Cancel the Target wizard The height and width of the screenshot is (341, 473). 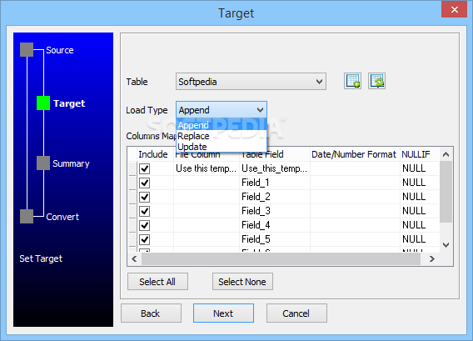tap(296, 313)
